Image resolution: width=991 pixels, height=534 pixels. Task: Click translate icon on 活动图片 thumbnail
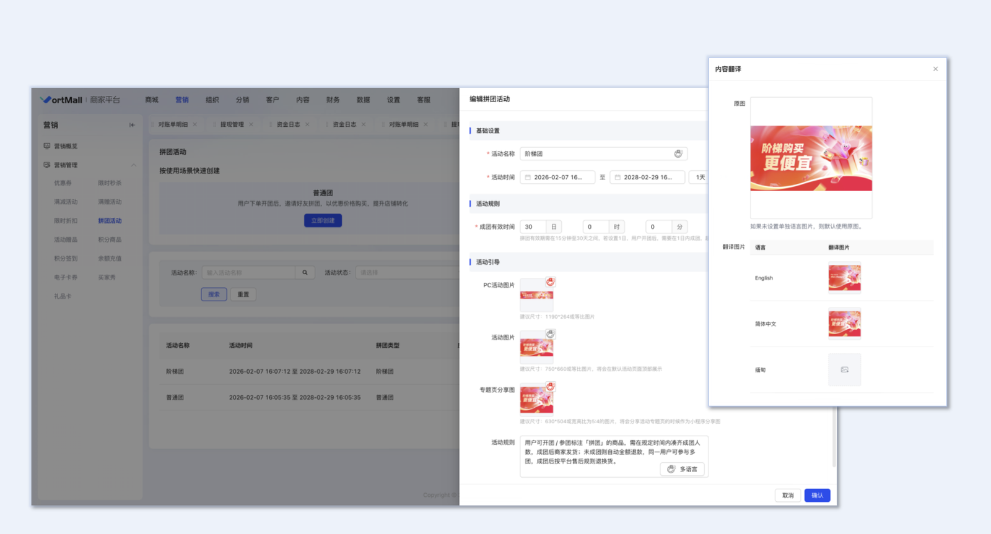(550, 334)
